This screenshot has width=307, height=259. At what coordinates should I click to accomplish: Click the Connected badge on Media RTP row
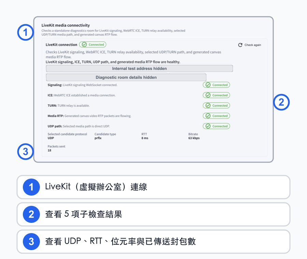[216, 116]
